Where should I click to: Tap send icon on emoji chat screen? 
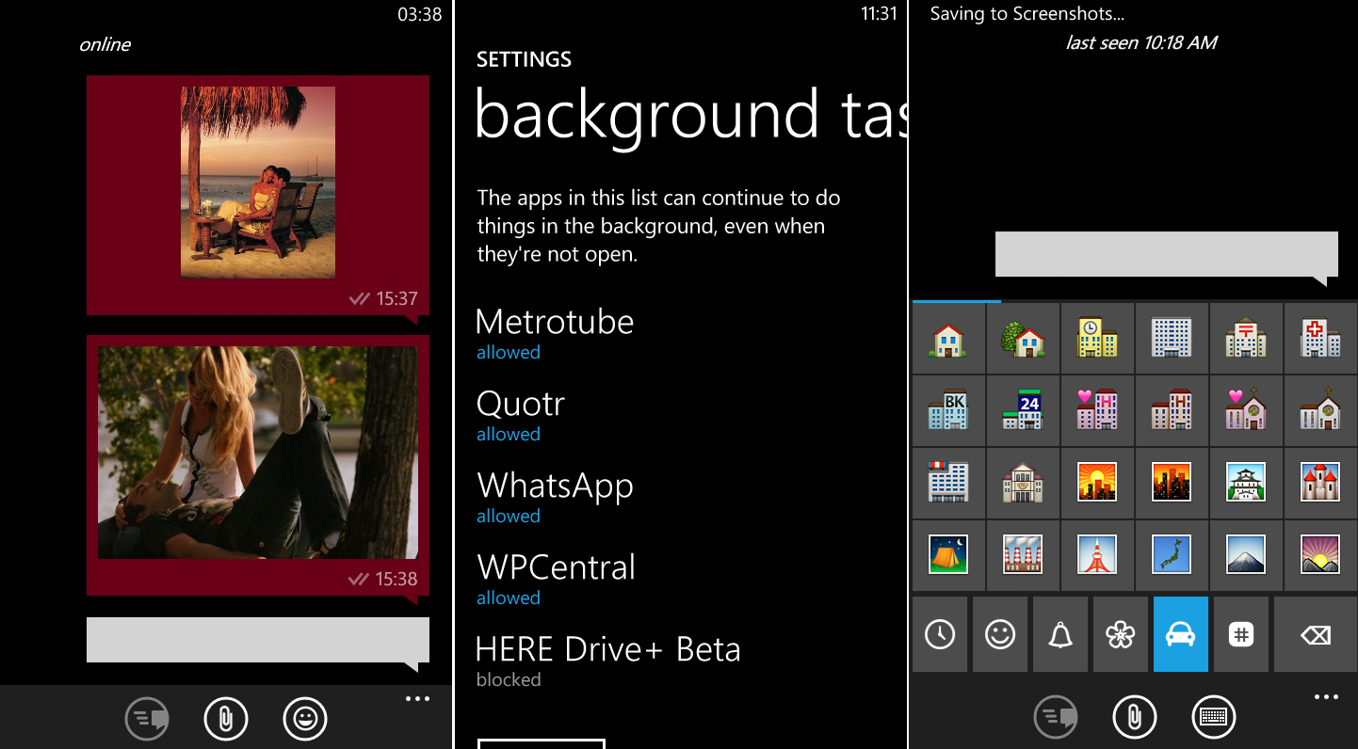[x=1057, y=718]
